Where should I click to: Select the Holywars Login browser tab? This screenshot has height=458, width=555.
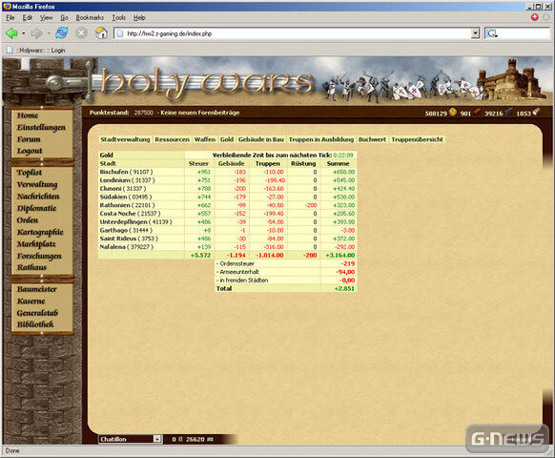coord(35,51)
